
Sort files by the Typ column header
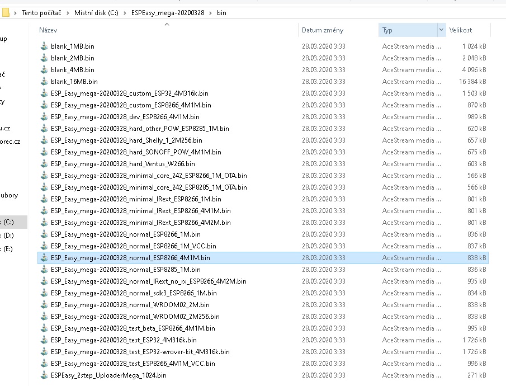[387, 30]
